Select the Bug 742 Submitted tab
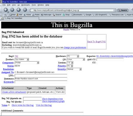 coord(21,18)
